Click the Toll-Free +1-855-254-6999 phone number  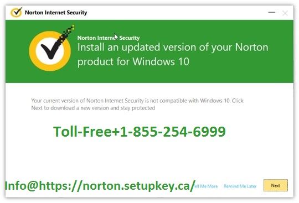pos(140,132)
